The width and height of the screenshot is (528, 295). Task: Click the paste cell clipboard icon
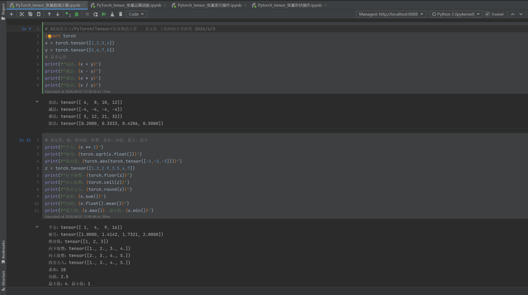(39, 14)
